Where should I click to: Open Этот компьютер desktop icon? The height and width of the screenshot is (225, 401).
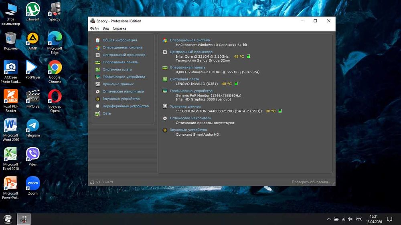[x=10, y=14]
